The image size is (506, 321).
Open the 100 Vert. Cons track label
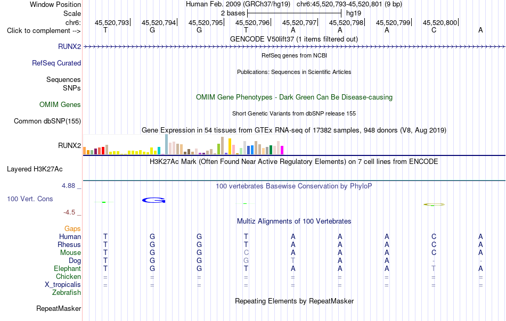click(x=30, y=199)
